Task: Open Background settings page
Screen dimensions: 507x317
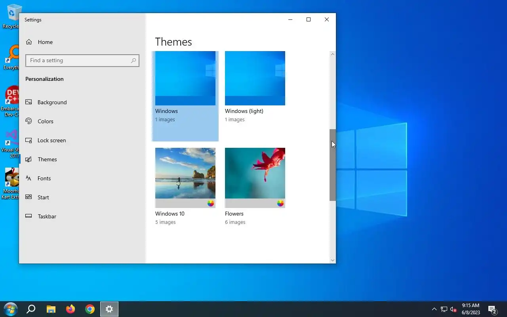Action: click(82, 102)
